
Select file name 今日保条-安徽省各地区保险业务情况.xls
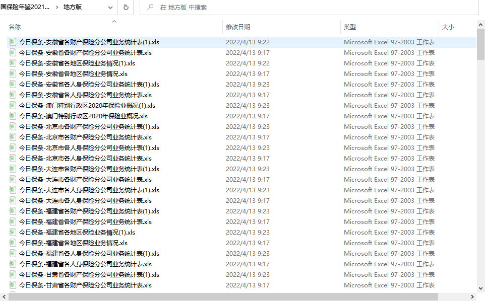[x=73, y=74]
